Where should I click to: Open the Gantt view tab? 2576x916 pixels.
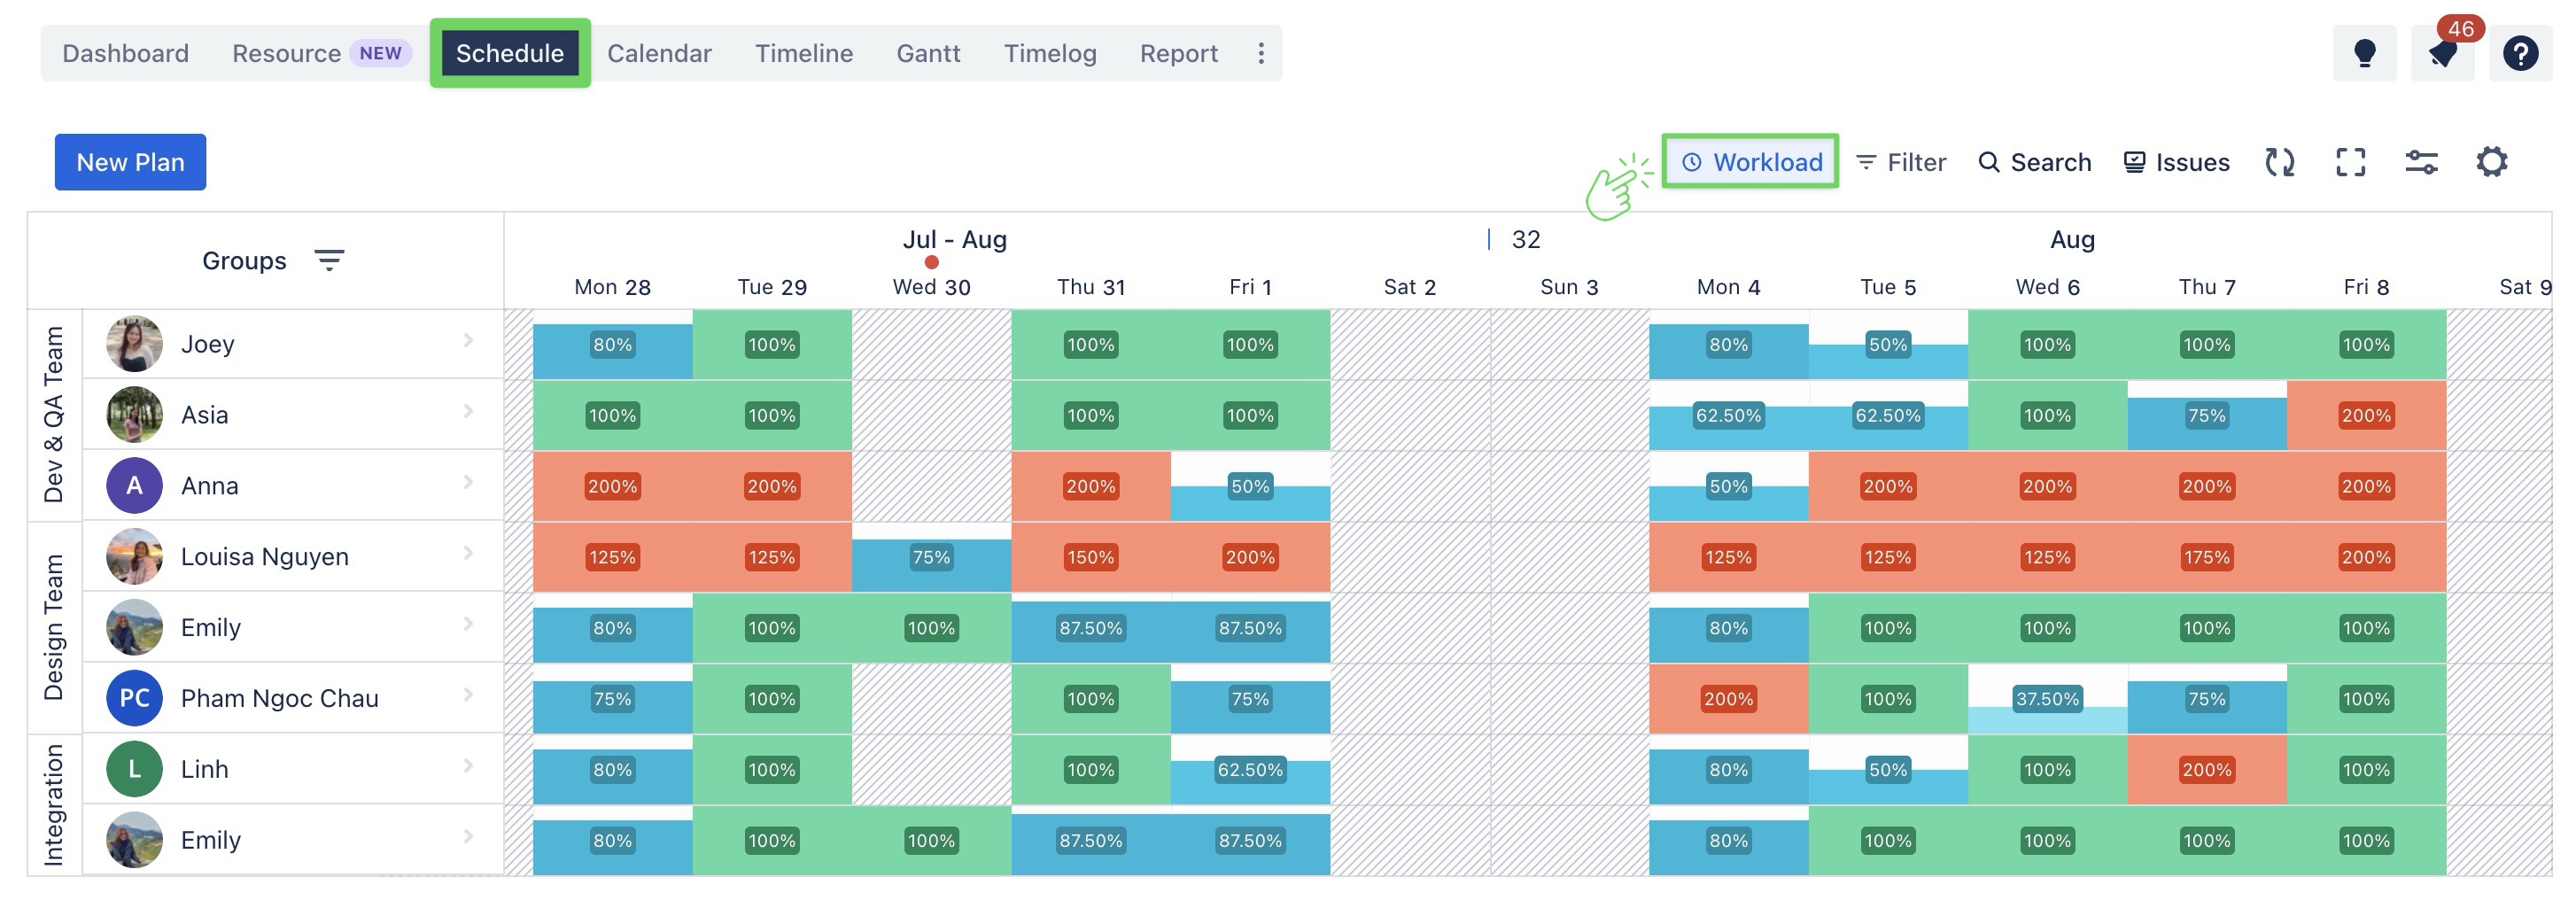[928, 53]
